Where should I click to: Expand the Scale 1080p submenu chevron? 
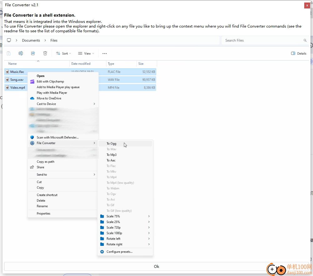pyautogui.click(x=149, y=233)
